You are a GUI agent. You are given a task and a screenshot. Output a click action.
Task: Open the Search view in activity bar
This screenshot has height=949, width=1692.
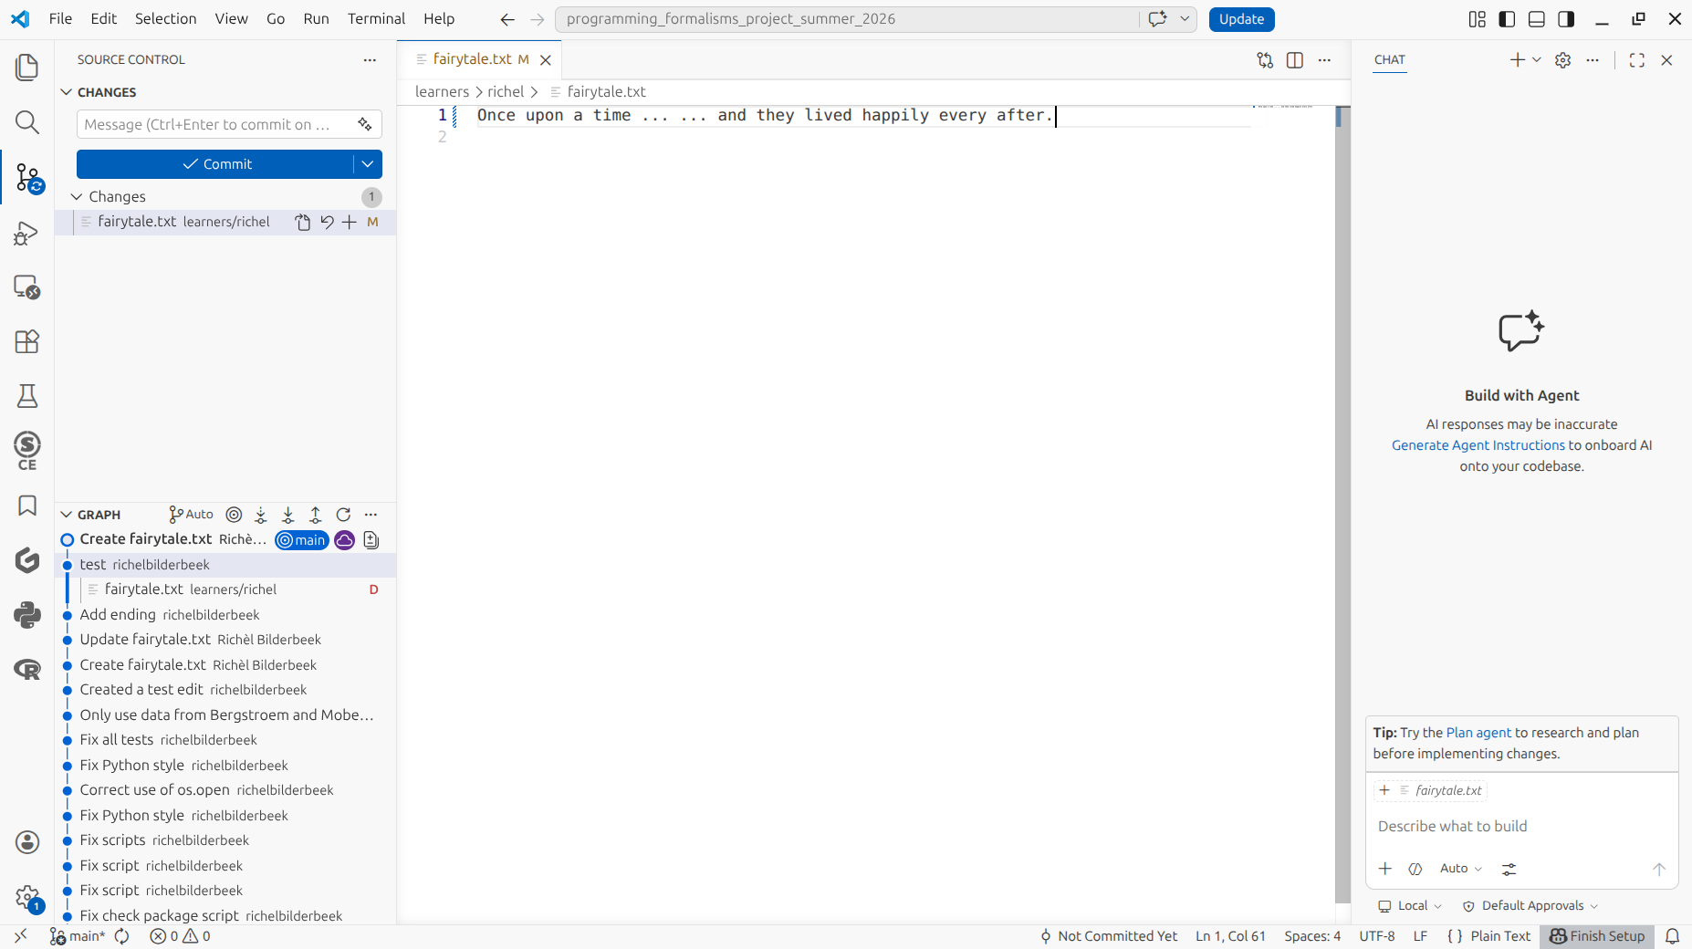(27, 122)
